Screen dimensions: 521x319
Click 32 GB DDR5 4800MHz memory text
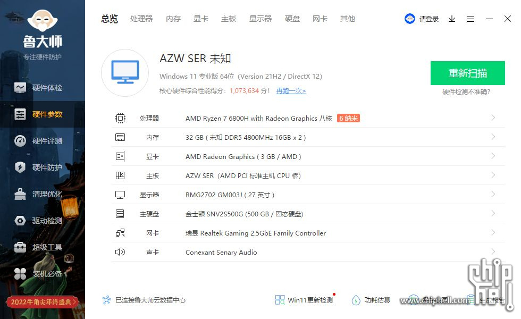246,137
